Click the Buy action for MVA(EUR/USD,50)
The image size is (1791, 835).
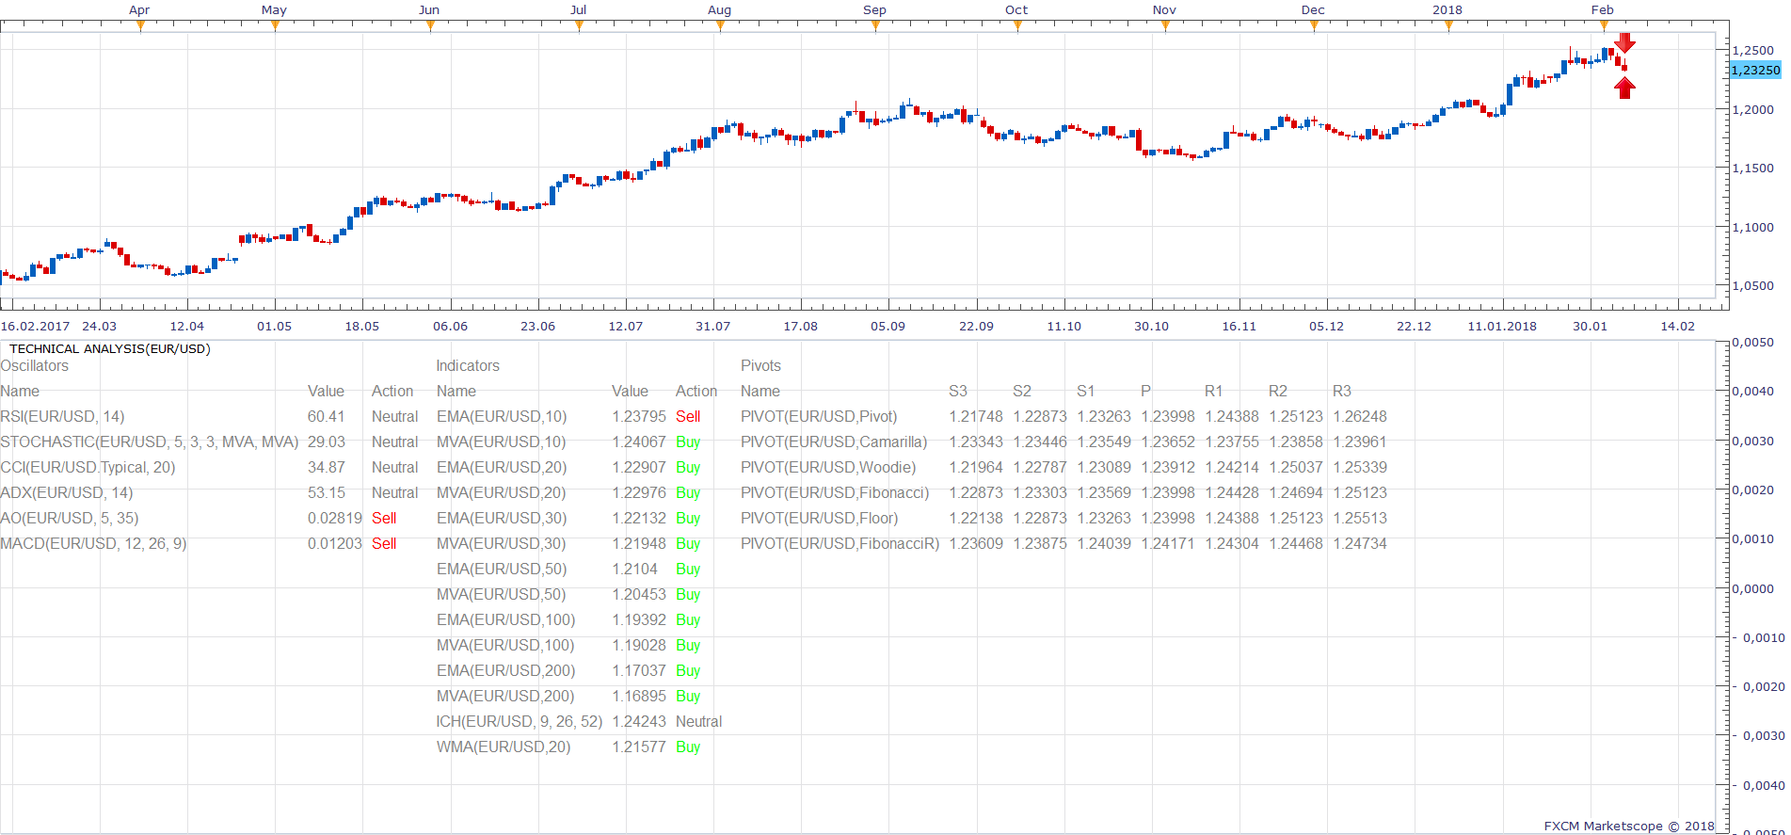(688, 594)
